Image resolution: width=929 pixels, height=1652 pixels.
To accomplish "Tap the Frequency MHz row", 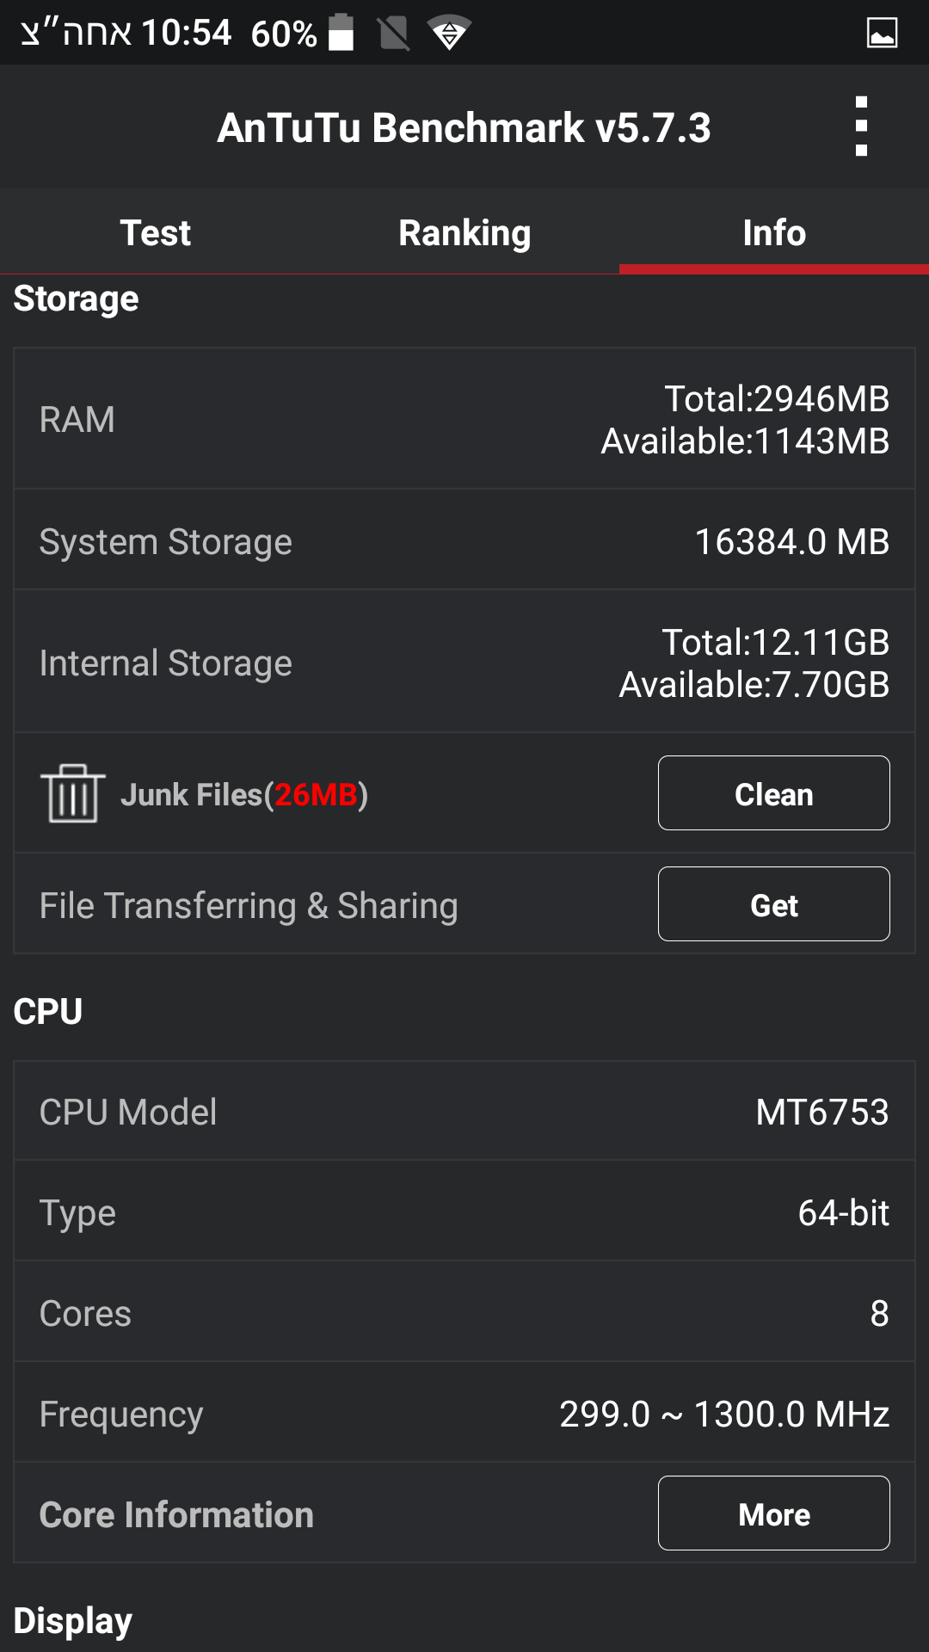I will [x=464, y=1414].
